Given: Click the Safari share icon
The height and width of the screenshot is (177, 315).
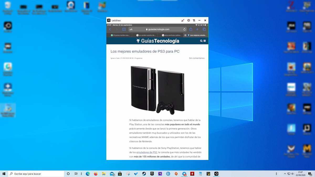Looking at the screenshot, I should tap(191, 29).
